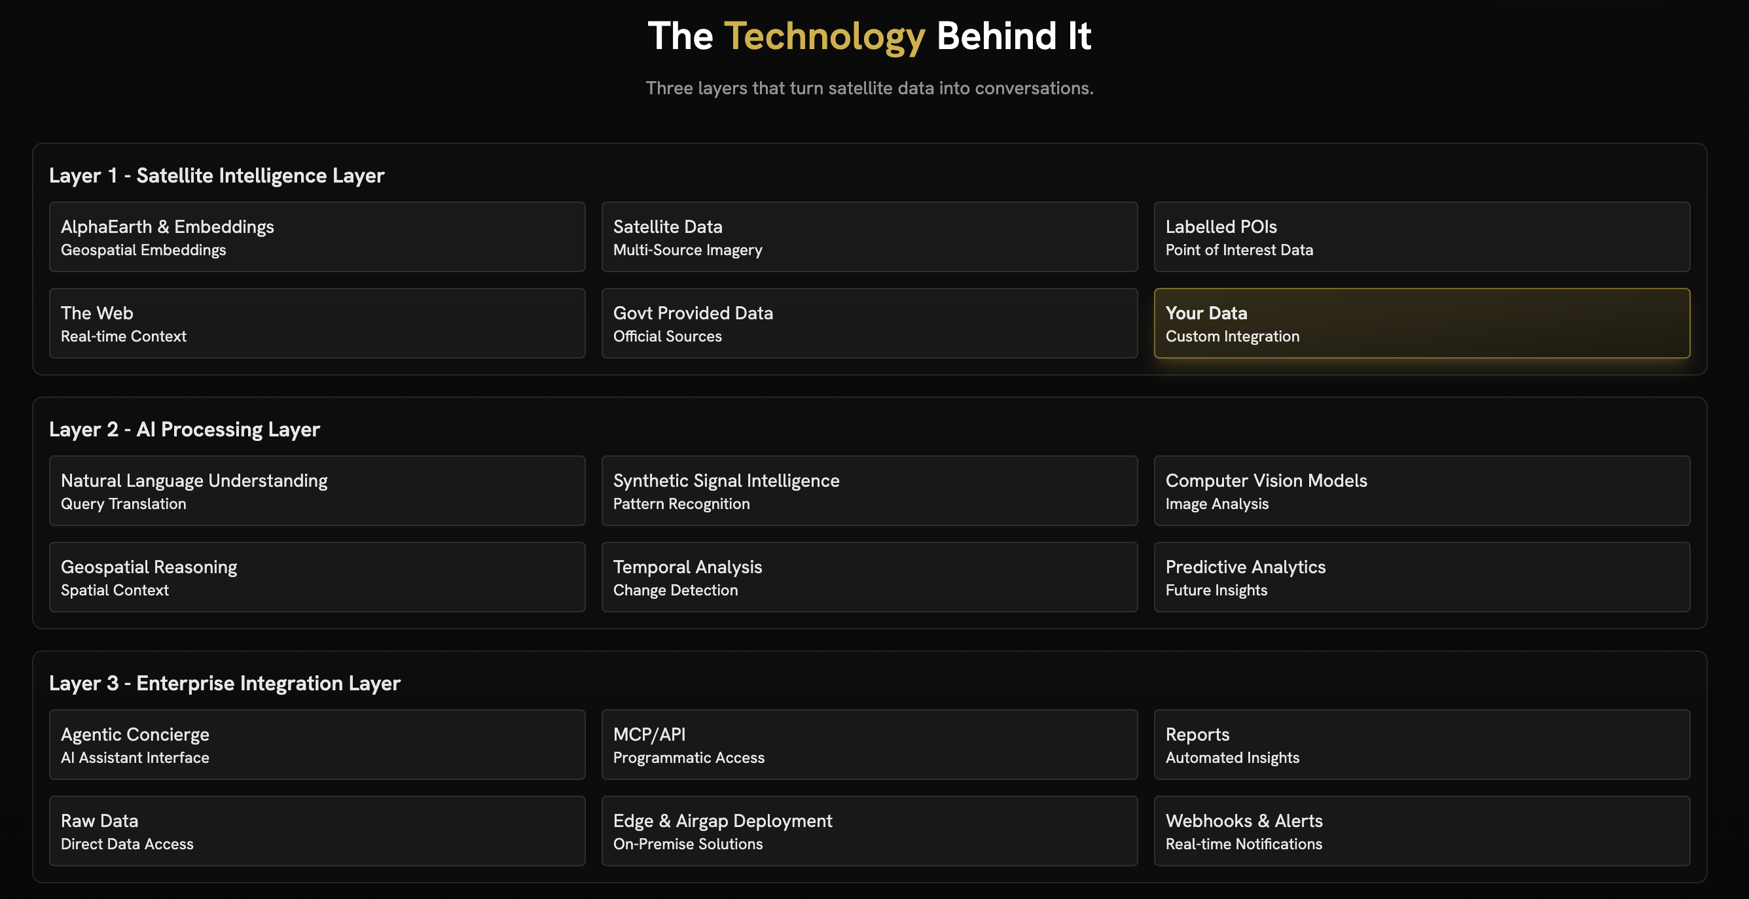Select the Temporal Analysis card
Viewport: 1749px width, 899px height.
(869, 576)
